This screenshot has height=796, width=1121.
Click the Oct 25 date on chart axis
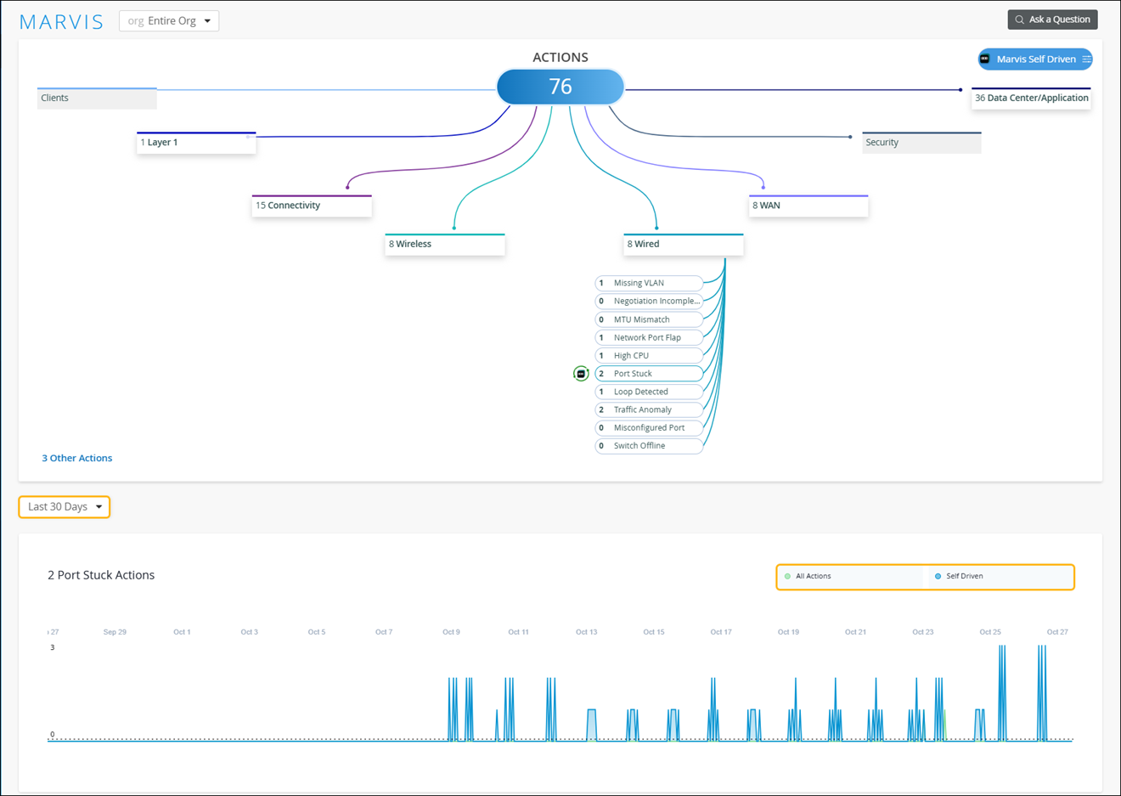point(990,632)
